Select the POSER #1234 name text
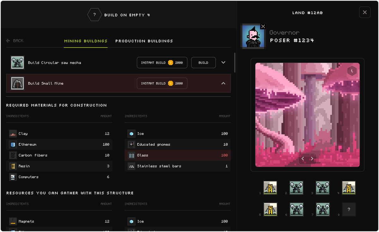 (292, 40)
